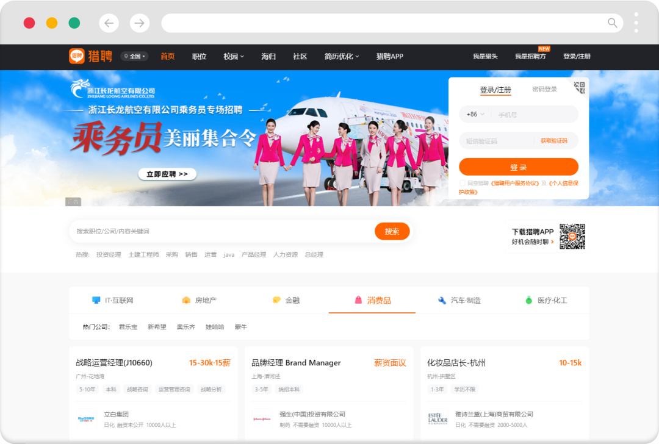Click the 立白集团 company logo
The height and width of the screenshot is (444, 659).
pos(86,419)
